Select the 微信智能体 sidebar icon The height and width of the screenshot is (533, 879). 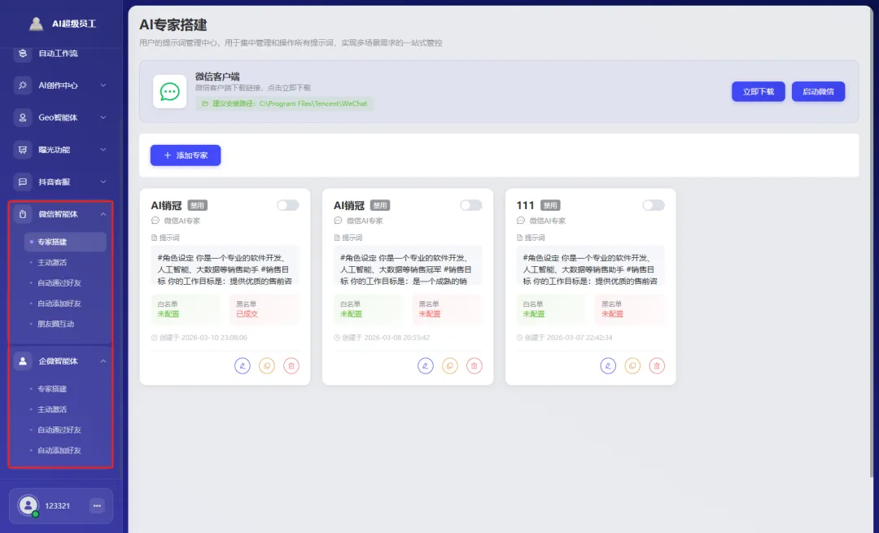pyautogui.click(x=24, y=214)
